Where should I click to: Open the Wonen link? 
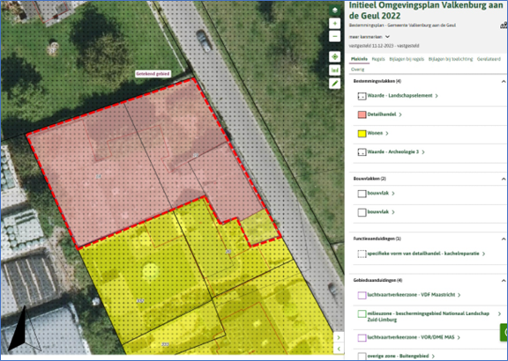pos(375,133)
